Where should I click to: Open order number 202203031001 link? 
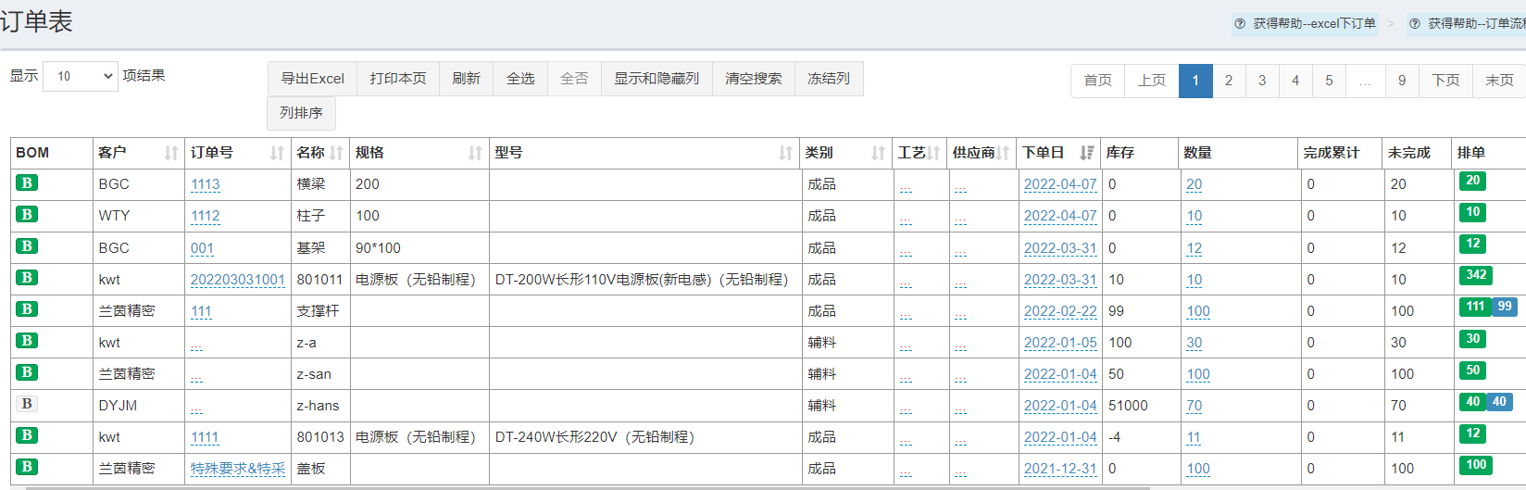pos(237,280)
